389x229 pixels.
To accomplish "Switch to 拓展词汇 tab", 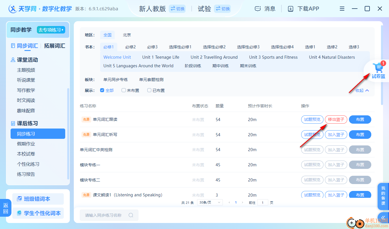I will tap(54, 46).
